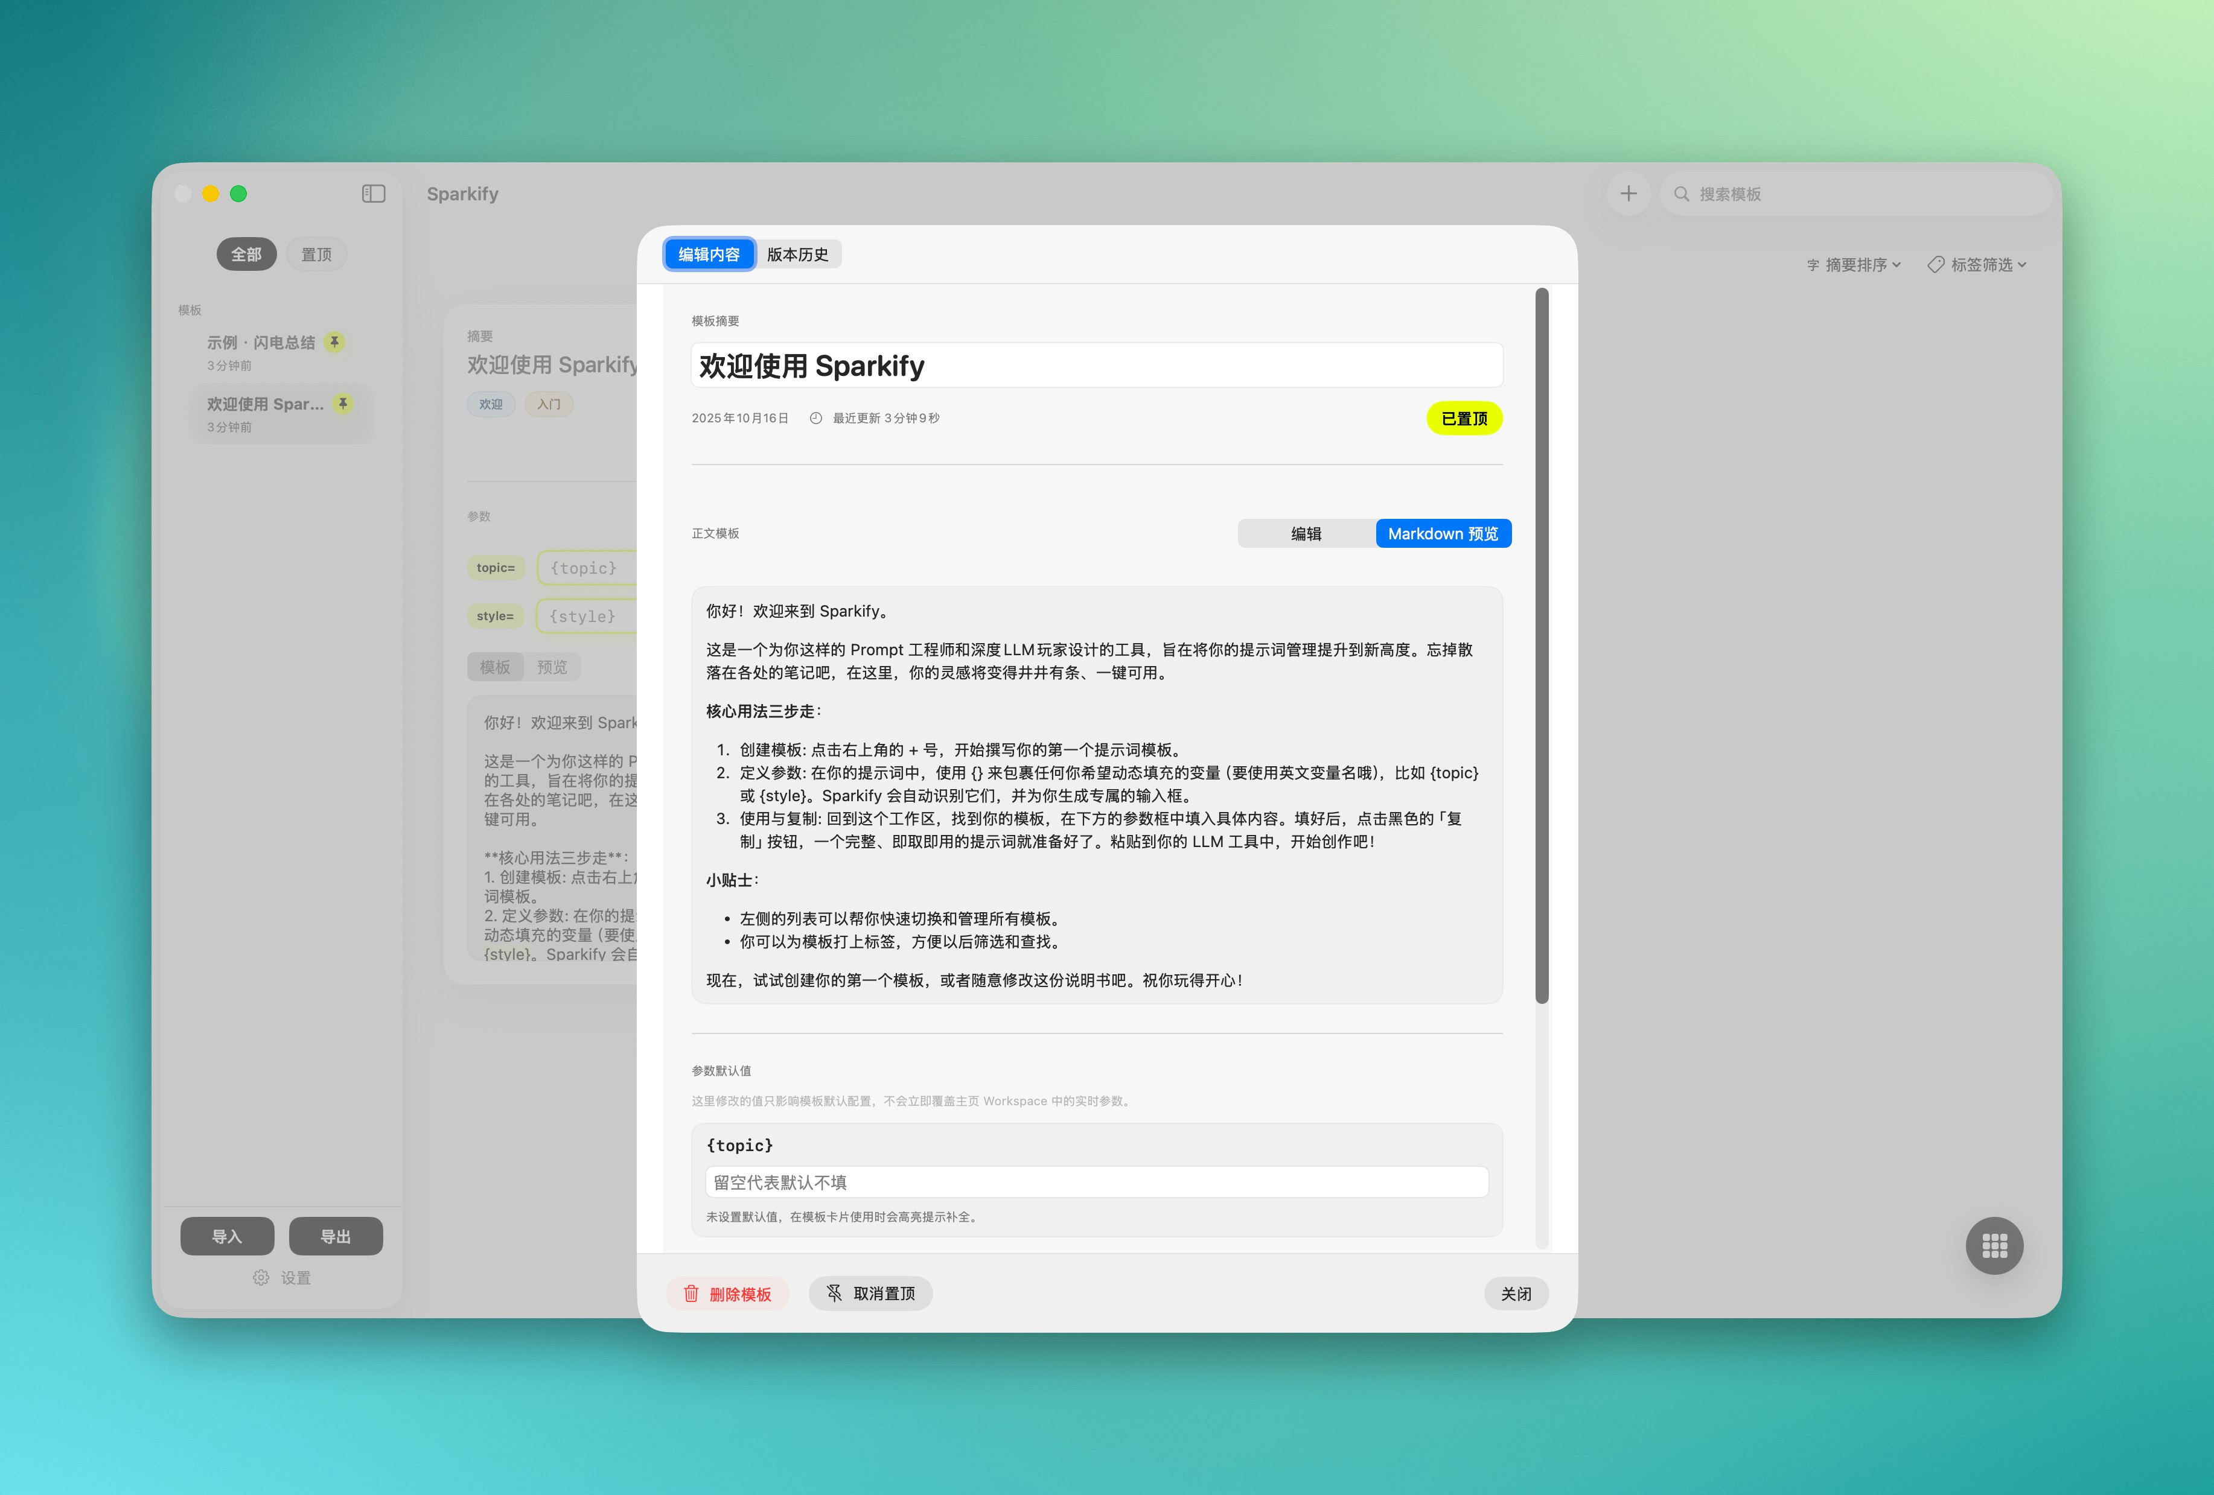
Task: Select the Markdown 预览 segment
Action: (x=1443, y=534)
